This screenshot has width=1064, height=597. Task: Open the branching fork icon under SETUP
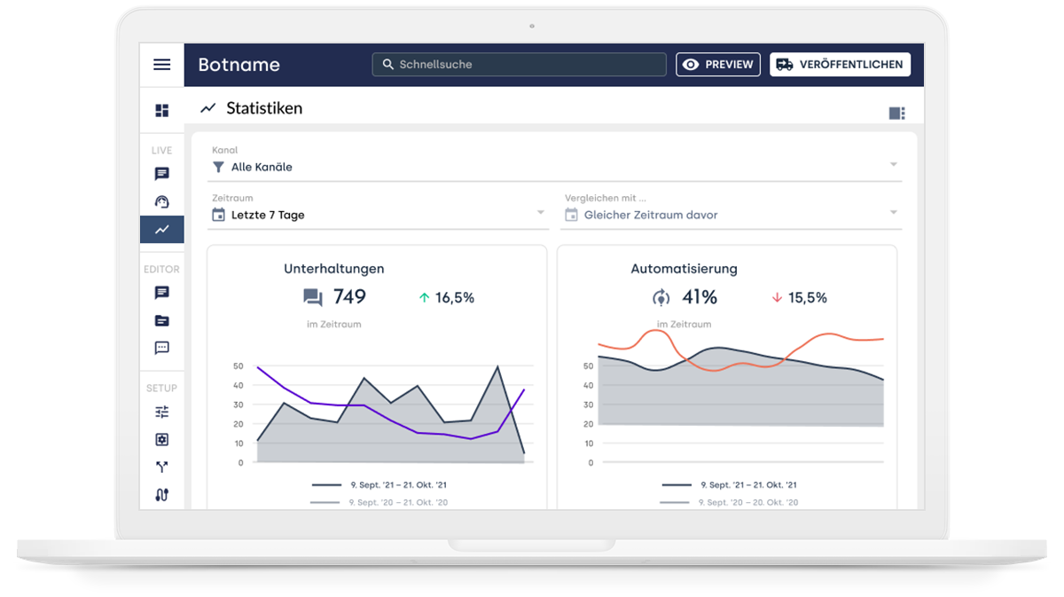point(161,467)
